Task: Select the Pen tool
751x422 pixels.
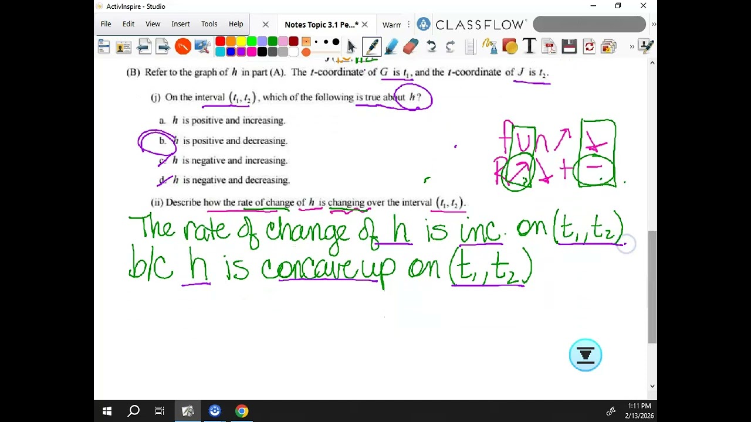Action: pyautogui.click(x=371, y=46)
